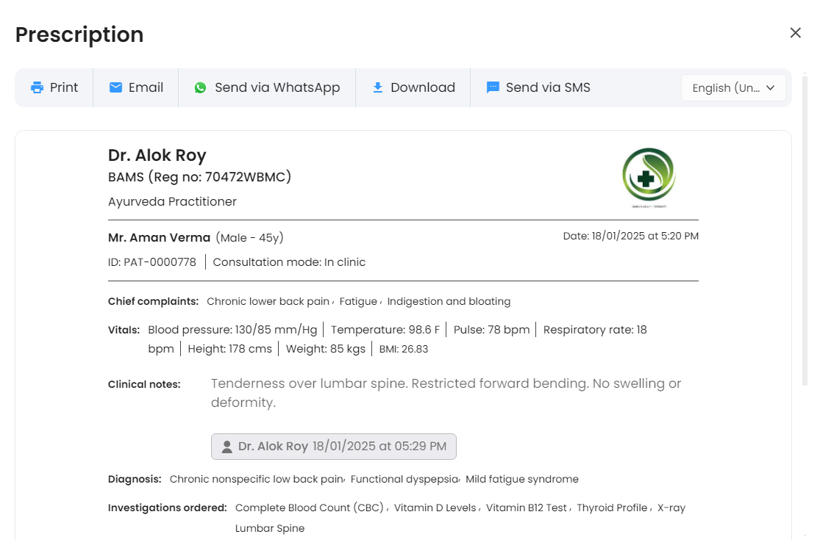Click the blue envelope Email icon
The image size is (820, 545).
click(115, 88)
